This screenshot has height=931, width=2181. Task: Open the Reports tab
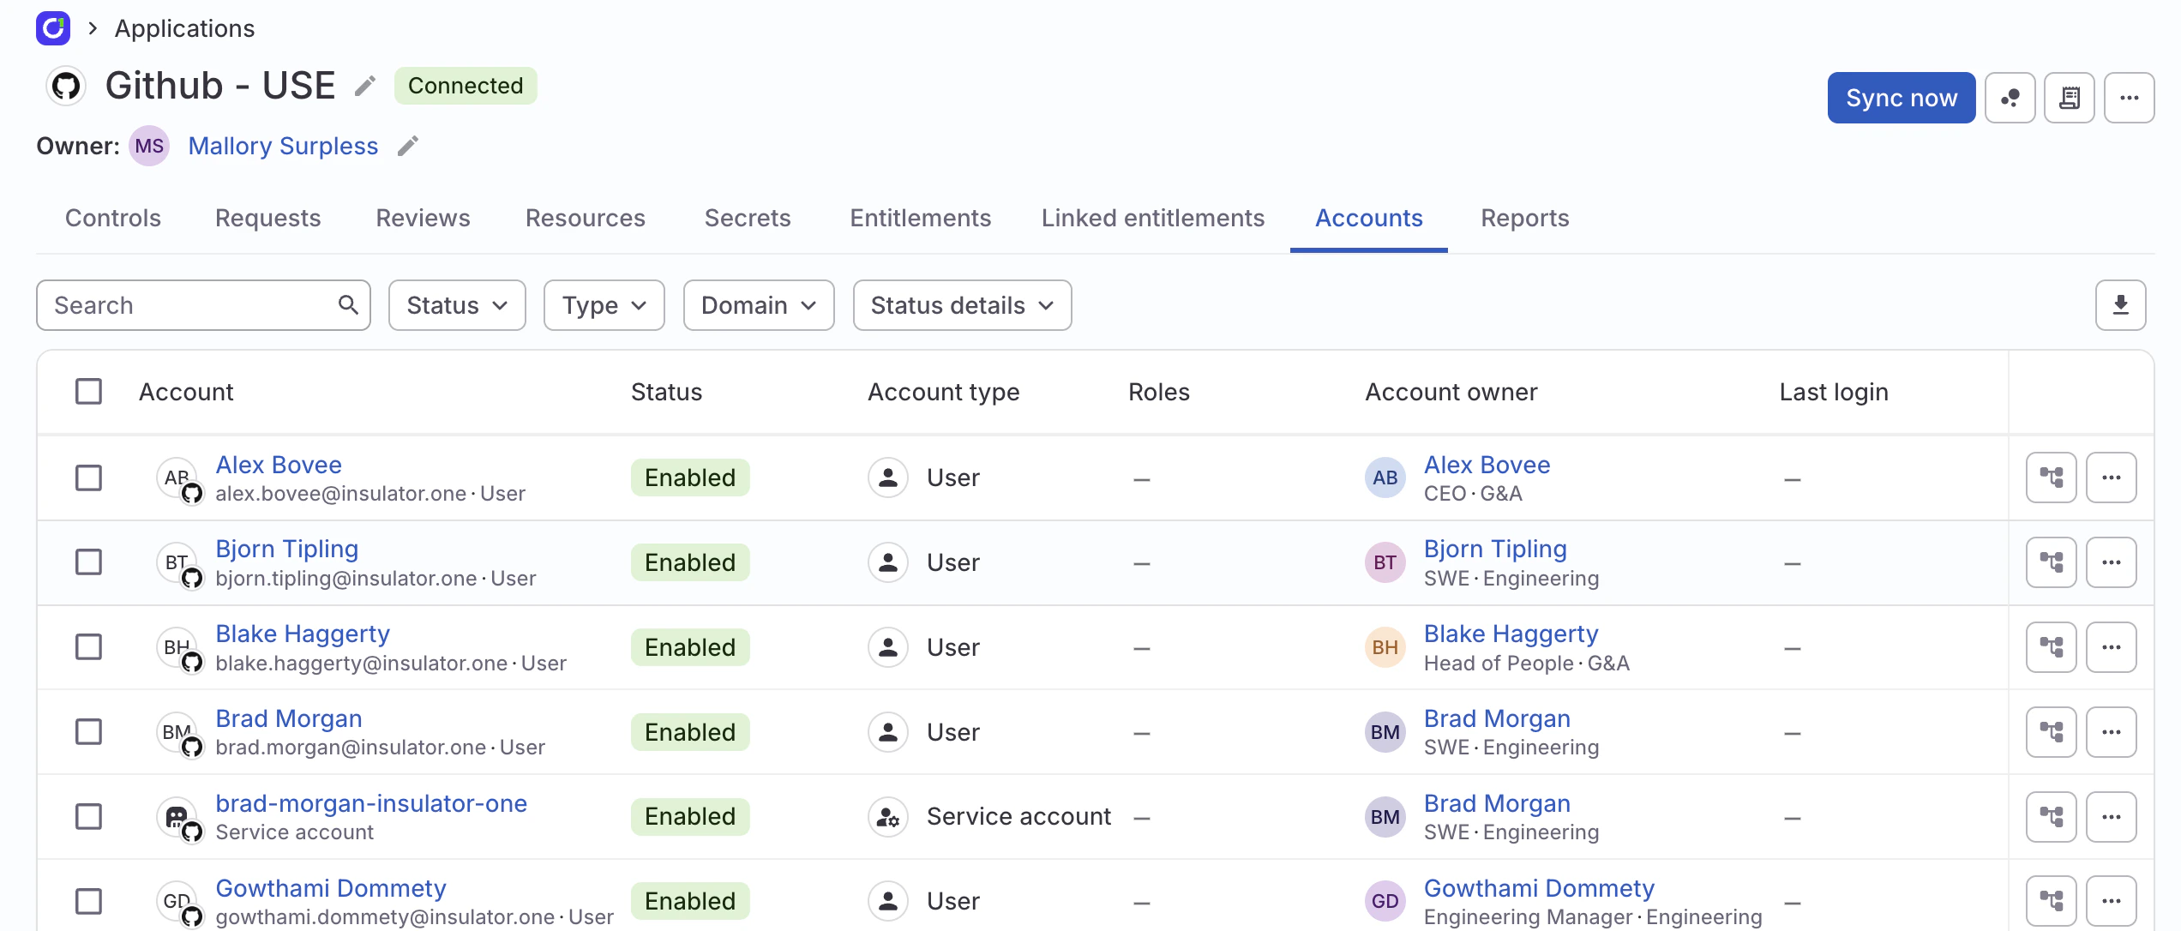1524,218
